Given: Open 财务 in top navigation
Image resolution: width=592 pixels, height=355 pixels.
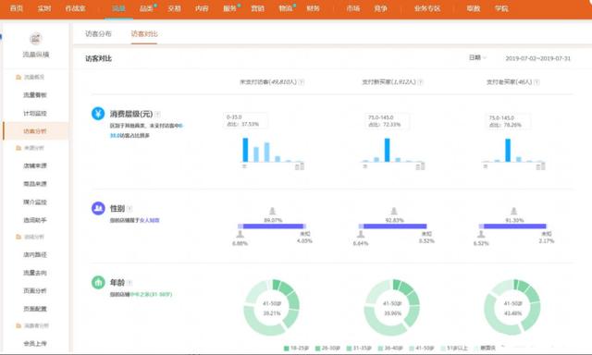Looking at the screenshot, I should (x=313, y=8).
